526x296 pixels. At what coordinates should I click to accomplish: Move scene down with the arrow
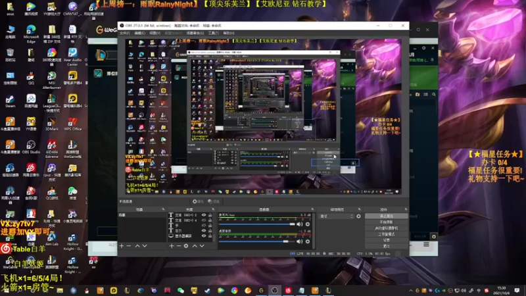click(145, 246)
